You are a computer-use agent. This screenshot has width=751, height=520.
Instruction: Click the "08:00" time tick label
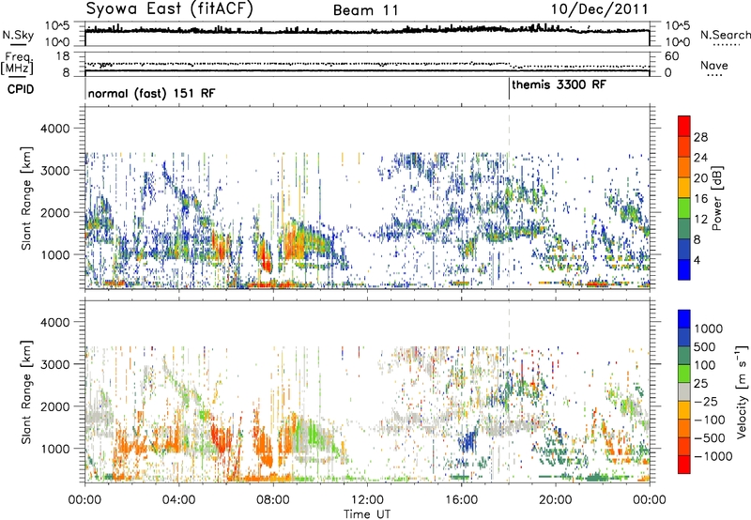pyautogui.click(x=273, y=500)
